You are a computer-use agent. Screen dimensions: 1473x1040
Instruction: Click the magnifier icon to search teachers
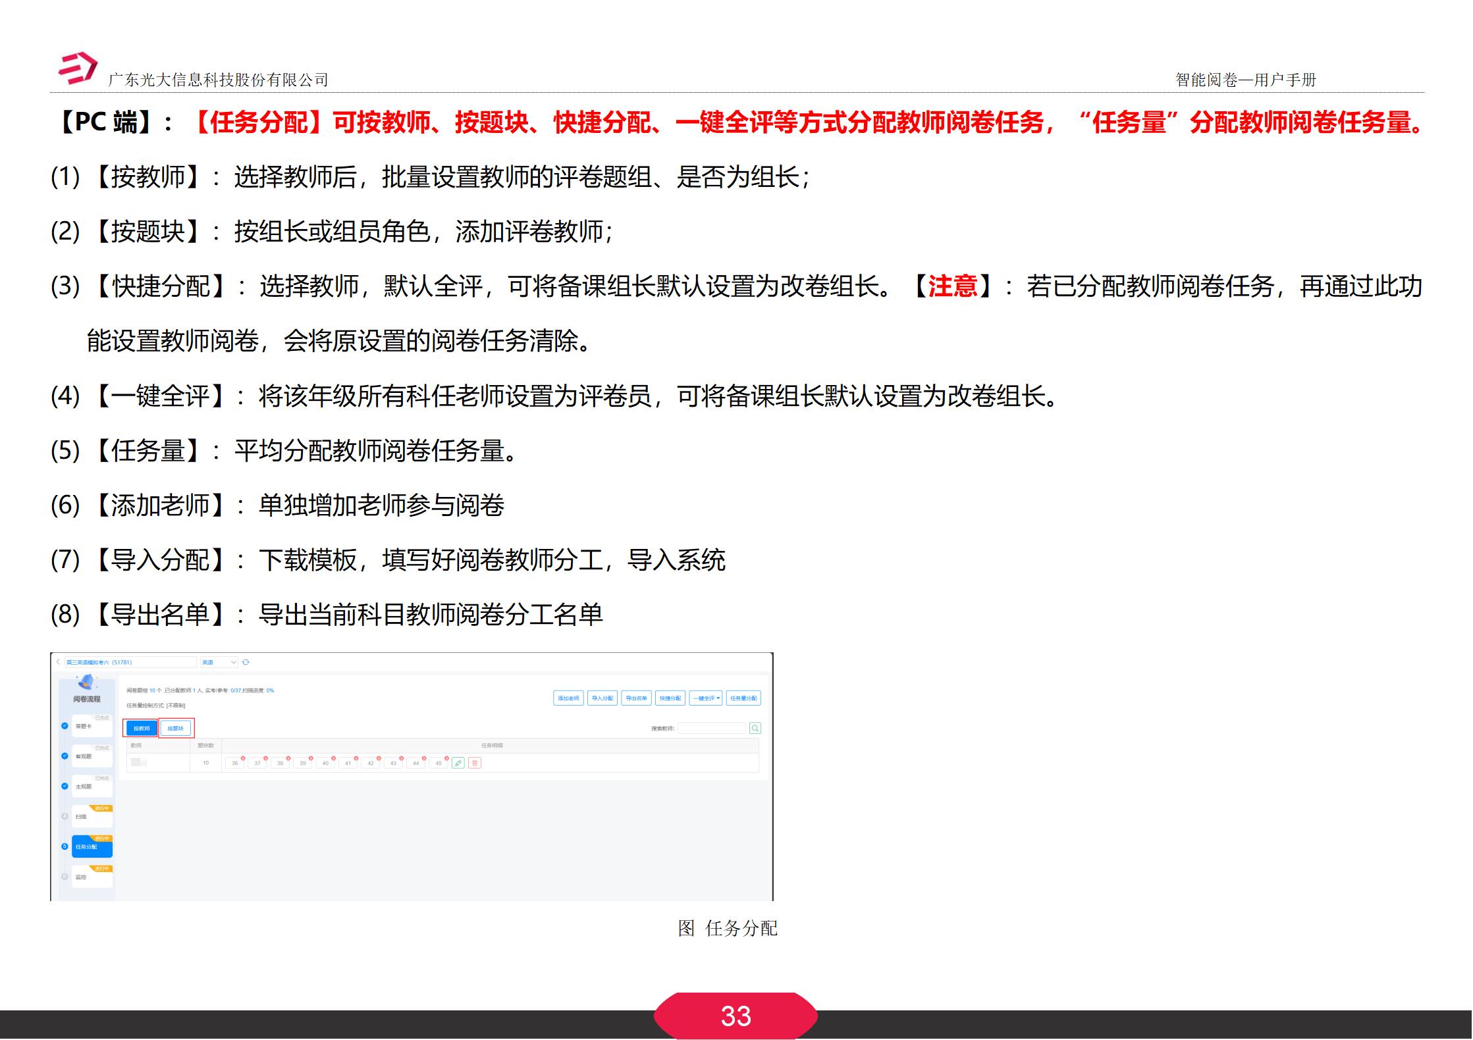coord(755,727)
